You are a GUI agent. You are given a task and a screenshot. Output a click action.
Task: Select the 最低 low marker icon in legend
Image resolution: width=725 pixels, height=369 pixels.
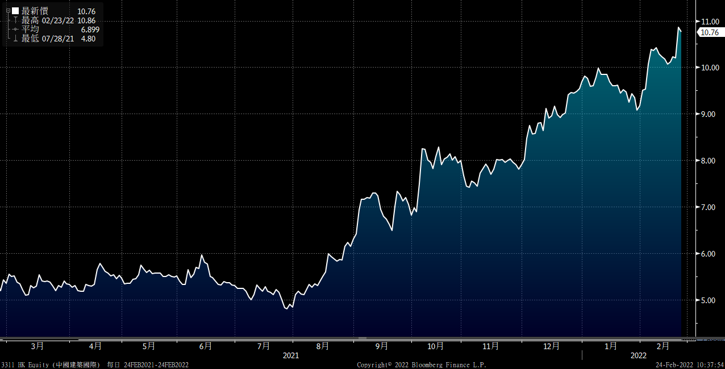[x=15, y=39]
